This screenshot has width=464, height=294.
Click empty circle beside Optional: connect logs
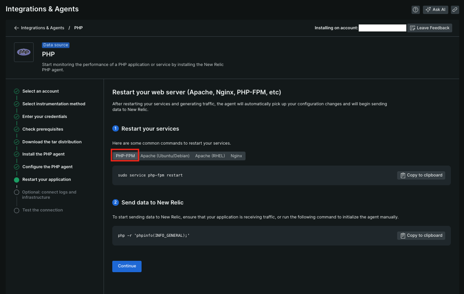(17, 192)
